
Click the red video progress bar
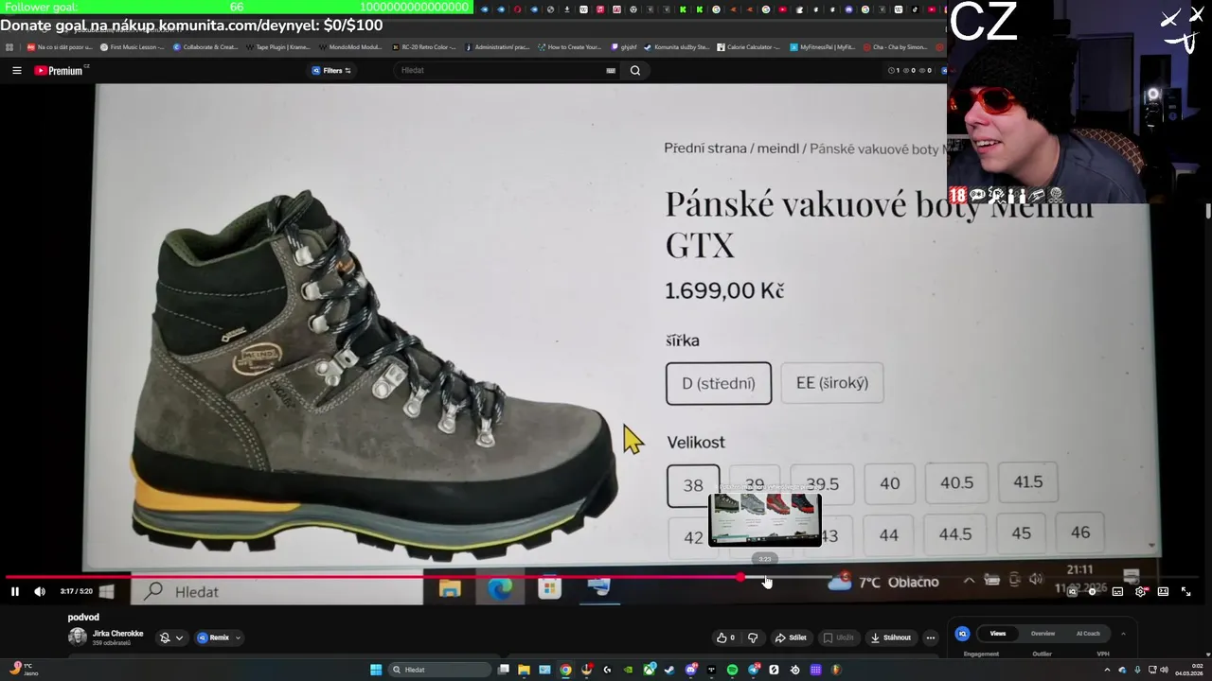[x=373, y=577]
